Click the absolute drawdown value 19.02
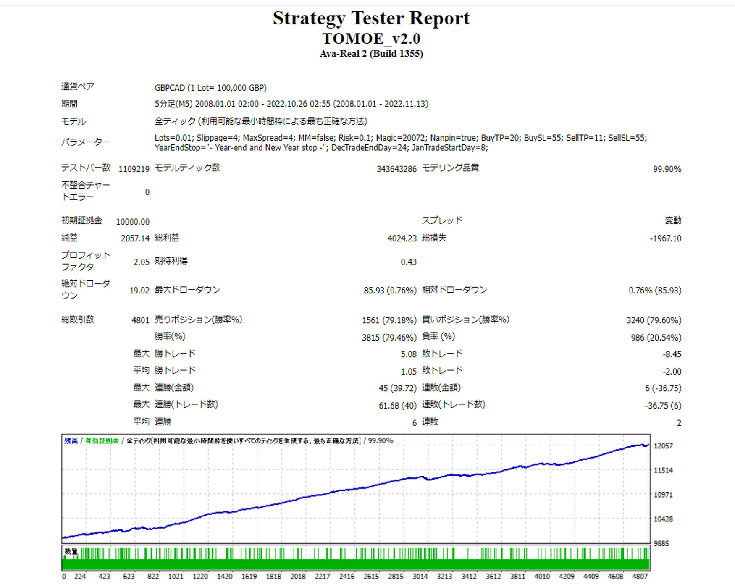This screenshot has height=587, width=735. (139, 291)
